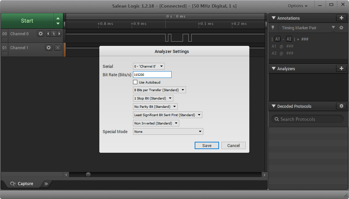Open Decoded Protocols gear settings
Viewport: 349px width, 199px height.
point(341,106)
